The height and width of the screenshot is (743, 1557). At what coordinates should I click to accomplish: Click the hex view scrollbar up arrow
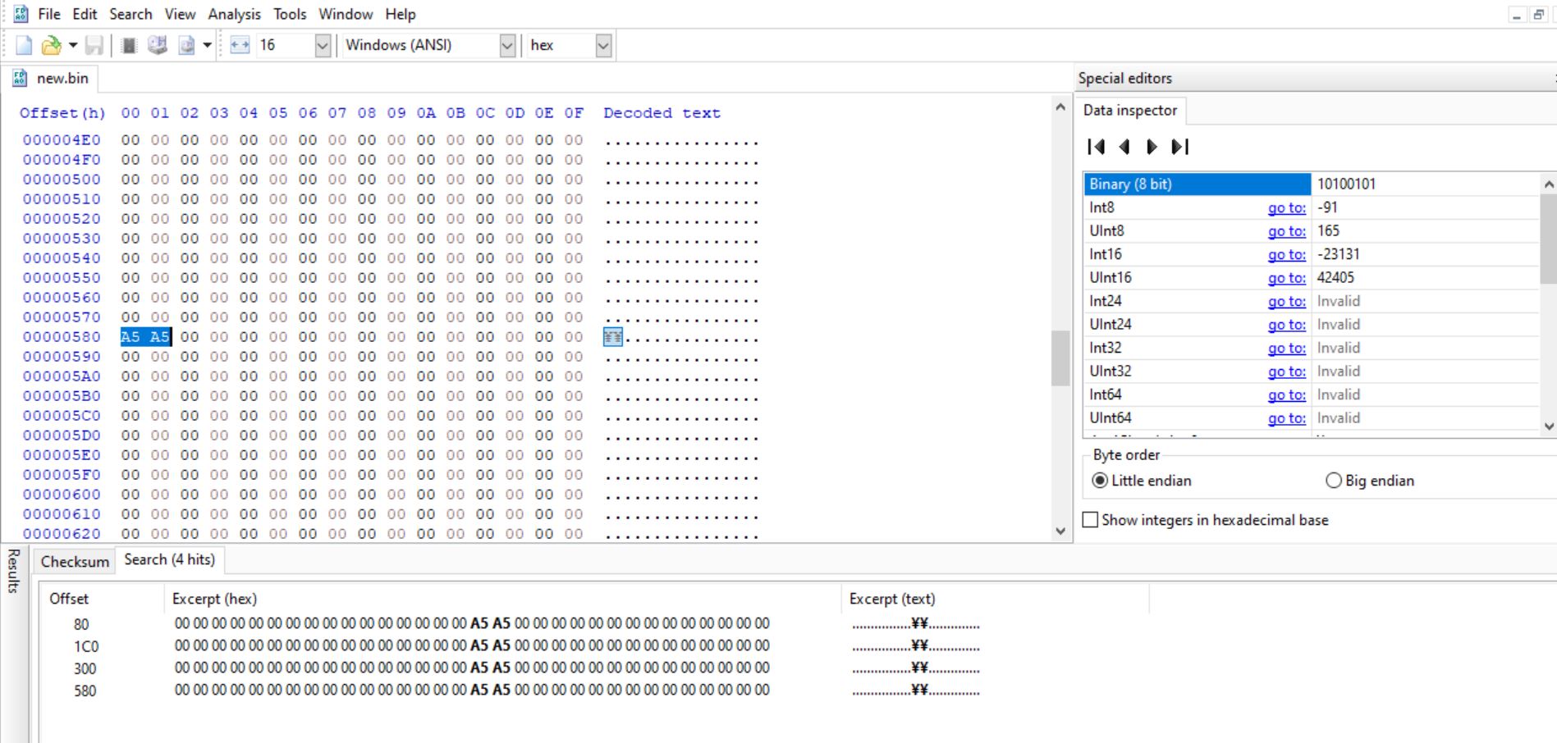pyautogui.click(x=1060, y=107)
